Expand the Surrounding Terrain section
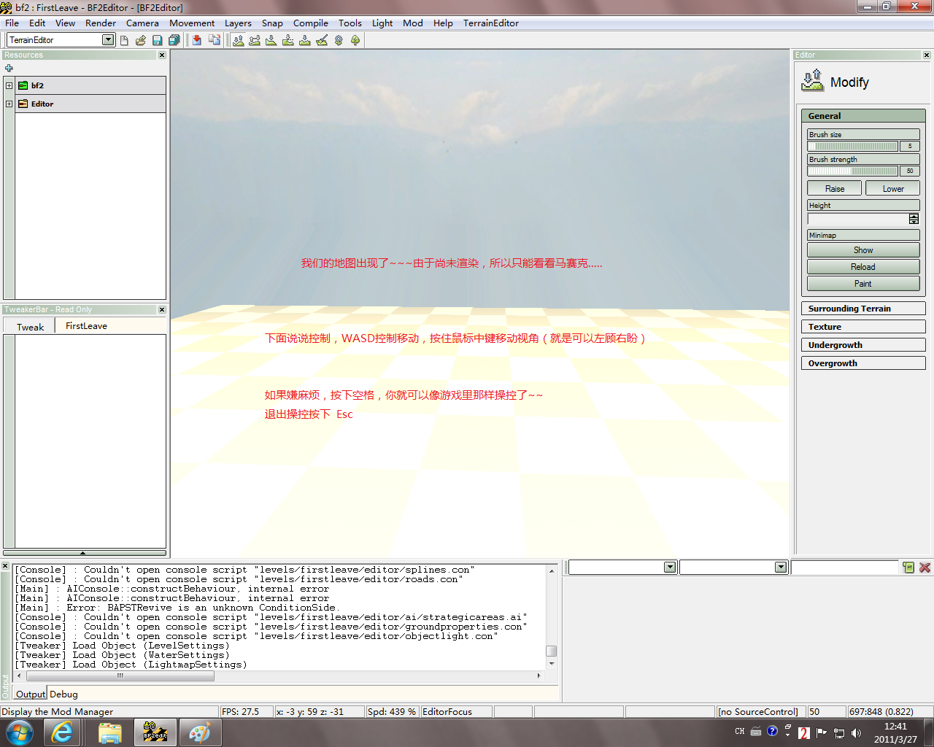The width and height of the screenshot is (934, 747). coord(863,309)
